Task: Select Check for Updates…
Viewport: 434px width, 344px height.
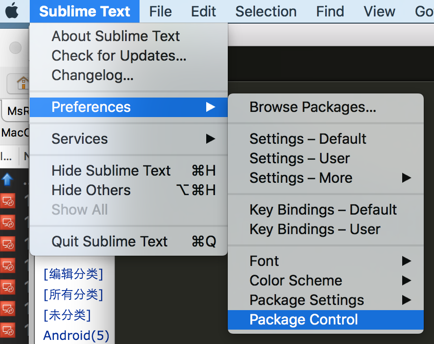Action: [128, 55]
